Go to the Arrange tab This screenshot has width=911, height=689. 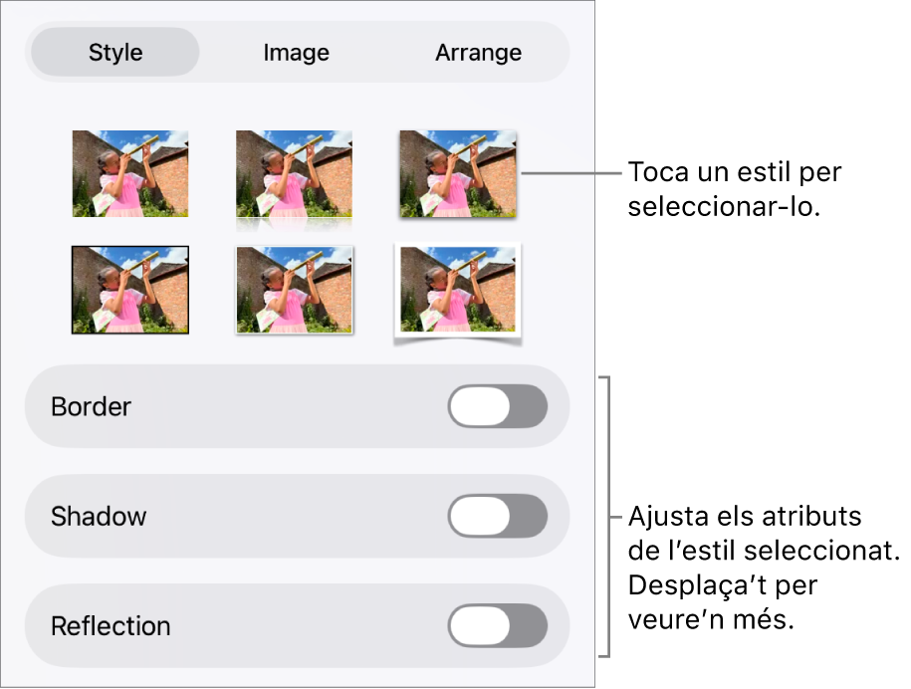tap(478, 53)
